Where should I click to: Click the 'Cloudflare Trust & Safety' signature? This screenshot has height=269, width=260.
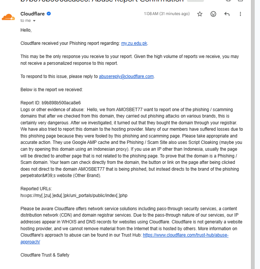click(45, 255)
